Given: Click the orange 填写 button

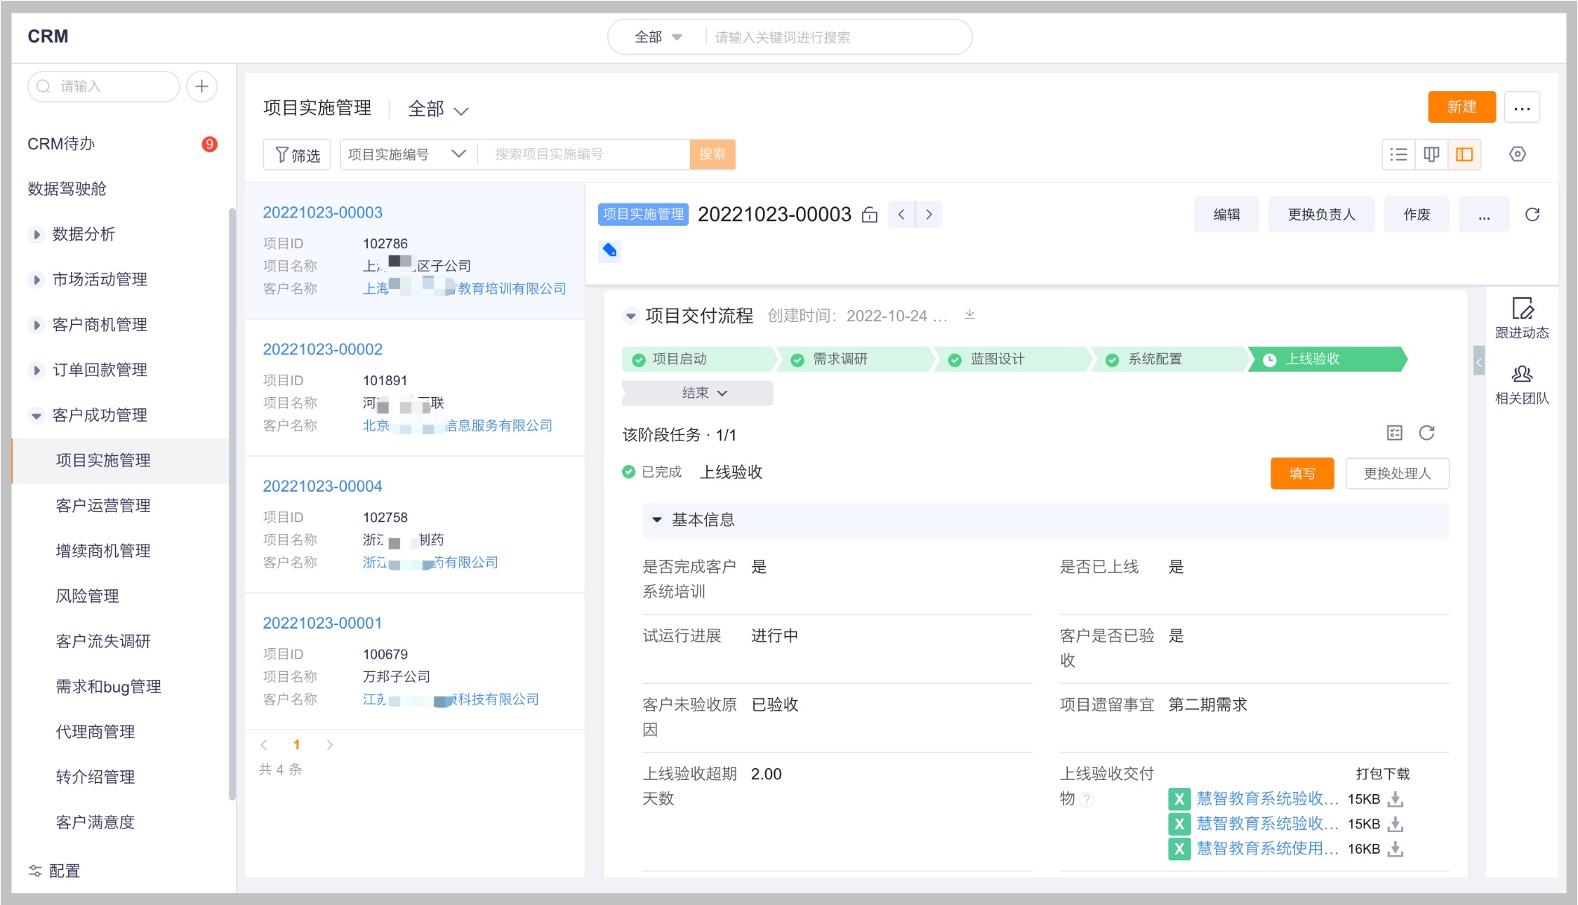Looking at the screenshot, I should [x=1302, y=474].
